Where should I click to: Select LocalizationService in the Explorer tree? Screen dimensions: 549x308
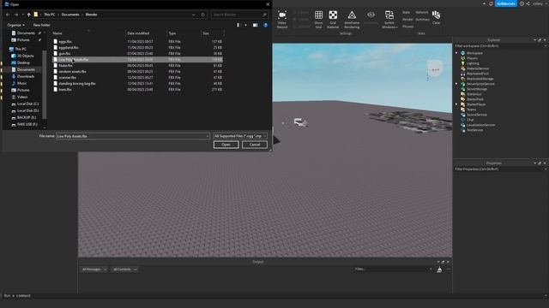pos(480,125)
